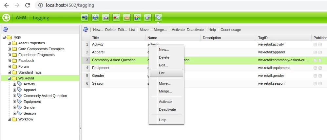Screen dimensions: 327x140
Task: Select the we-retail:equipment TagID cell
Action: point(283,68)
